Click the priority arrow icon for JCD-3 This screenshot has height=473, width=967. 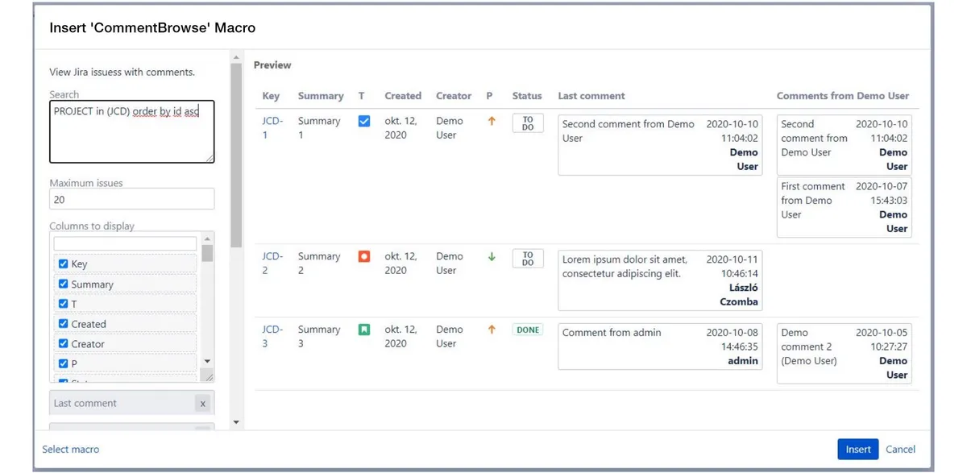492,330
